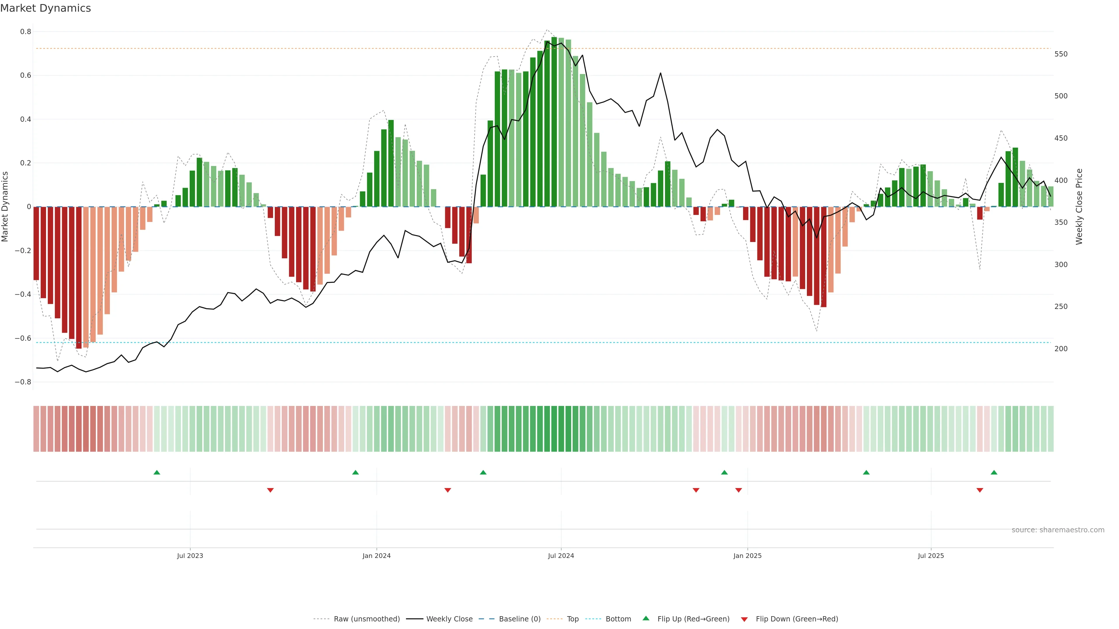Click the orange dotted Top line swatch in the legend
The height and width of the screenshot is (629, 1119).
(554, 619)
